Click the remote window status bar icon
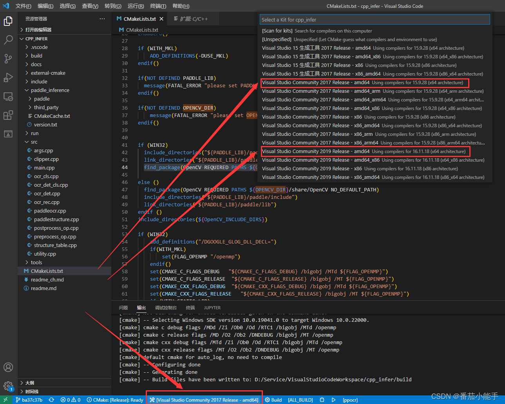 pos(6,400)
